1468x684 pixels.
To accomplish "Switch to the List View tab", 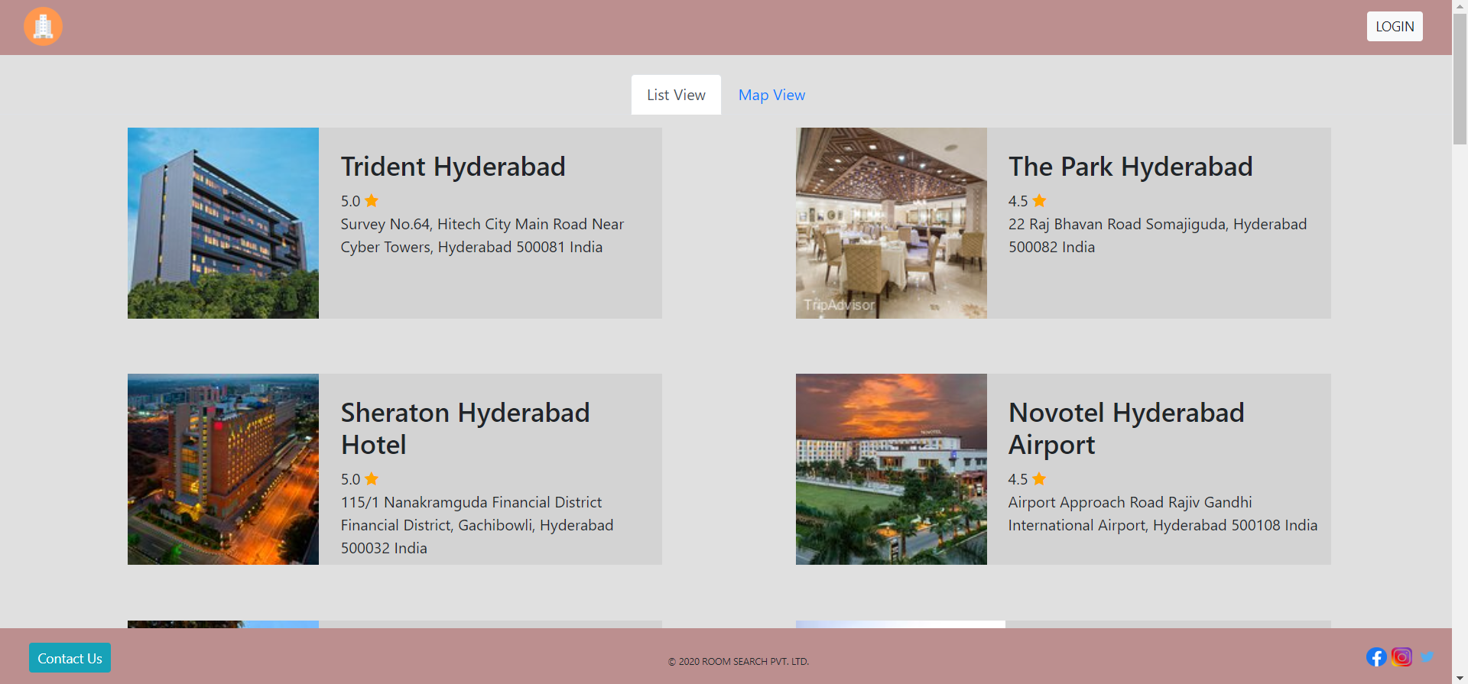I will point(676,95).
